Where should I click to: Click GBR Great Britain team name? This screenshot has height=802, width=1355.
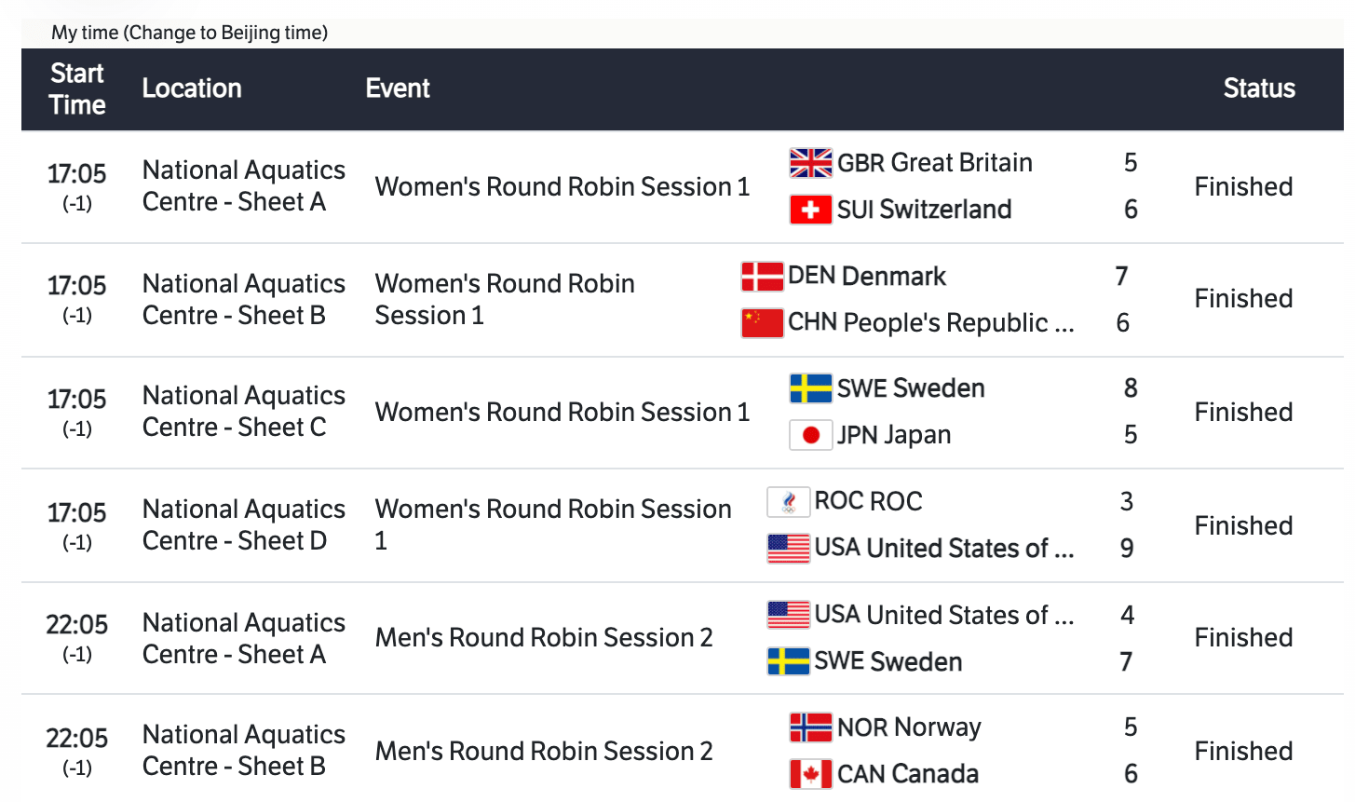[x=934, y=163]
